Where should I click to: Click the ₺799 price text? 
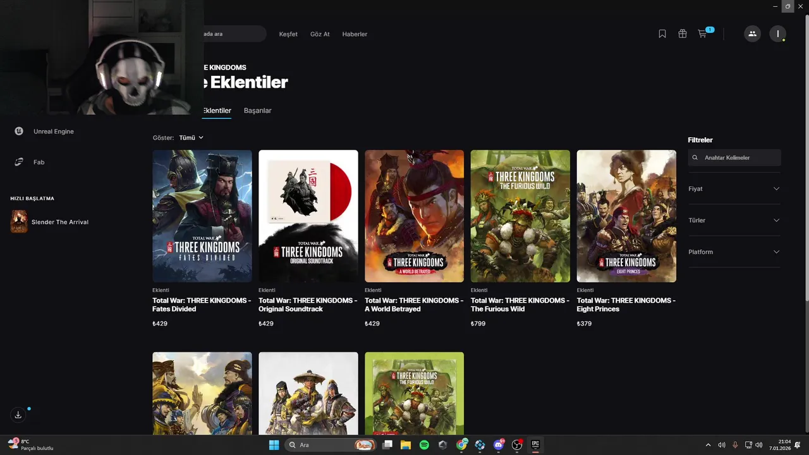(x=478, y=324)
